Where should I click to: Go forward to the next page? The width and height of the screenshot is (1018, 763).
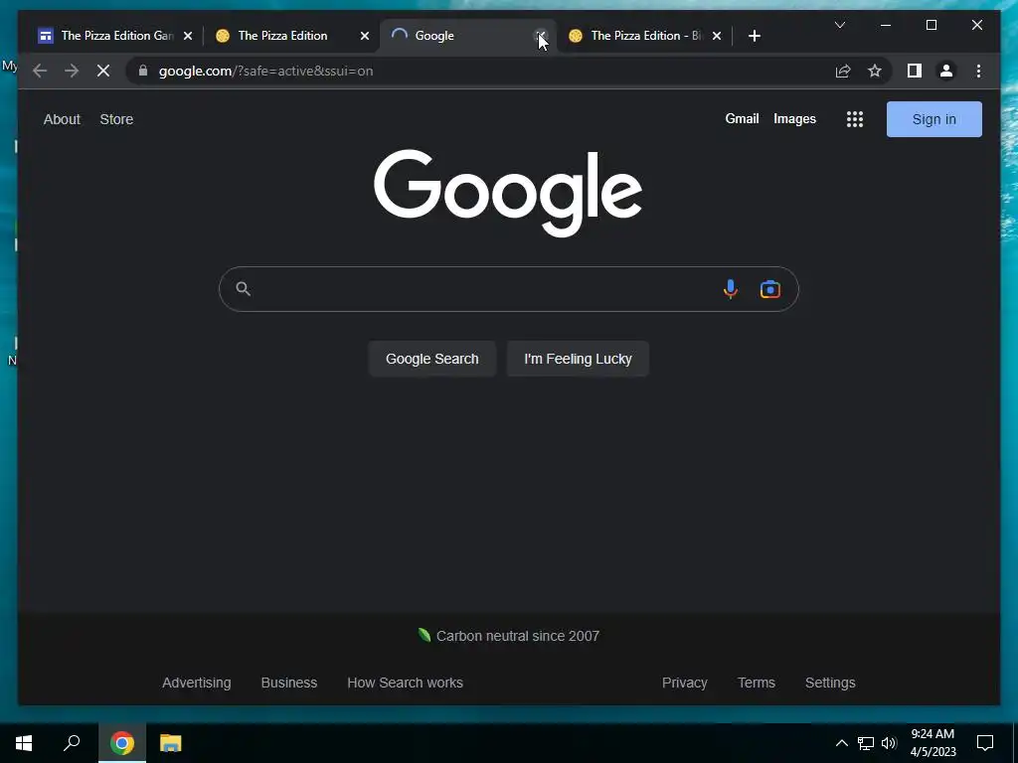tap(72, 71)
